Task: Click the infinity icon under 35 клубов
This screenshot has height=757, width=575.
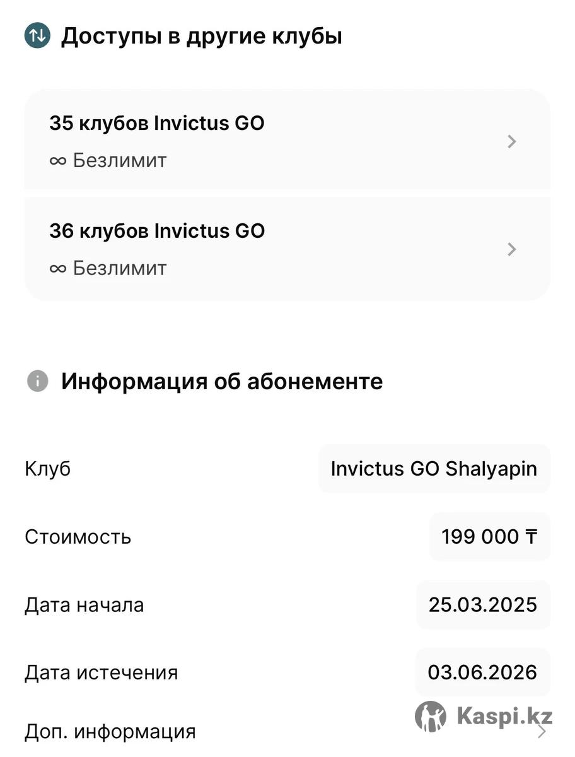Action: (x=57, y=161)
